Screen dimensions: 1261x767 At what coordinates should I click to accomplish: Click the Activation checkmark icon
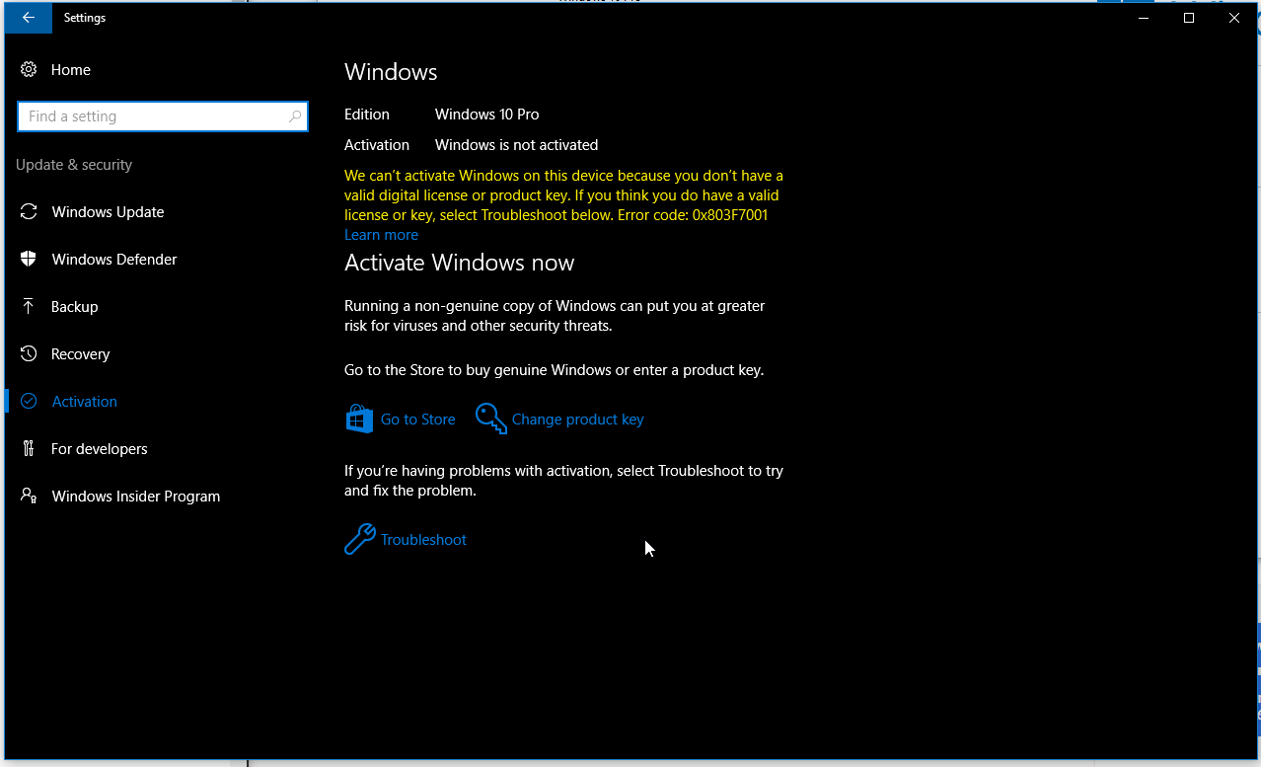click(x=29, y=401)
